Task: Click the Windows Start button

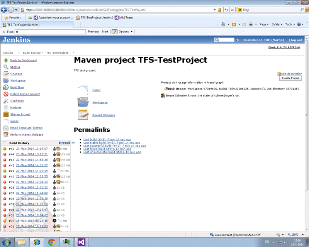Action: (x=6, y=242)
